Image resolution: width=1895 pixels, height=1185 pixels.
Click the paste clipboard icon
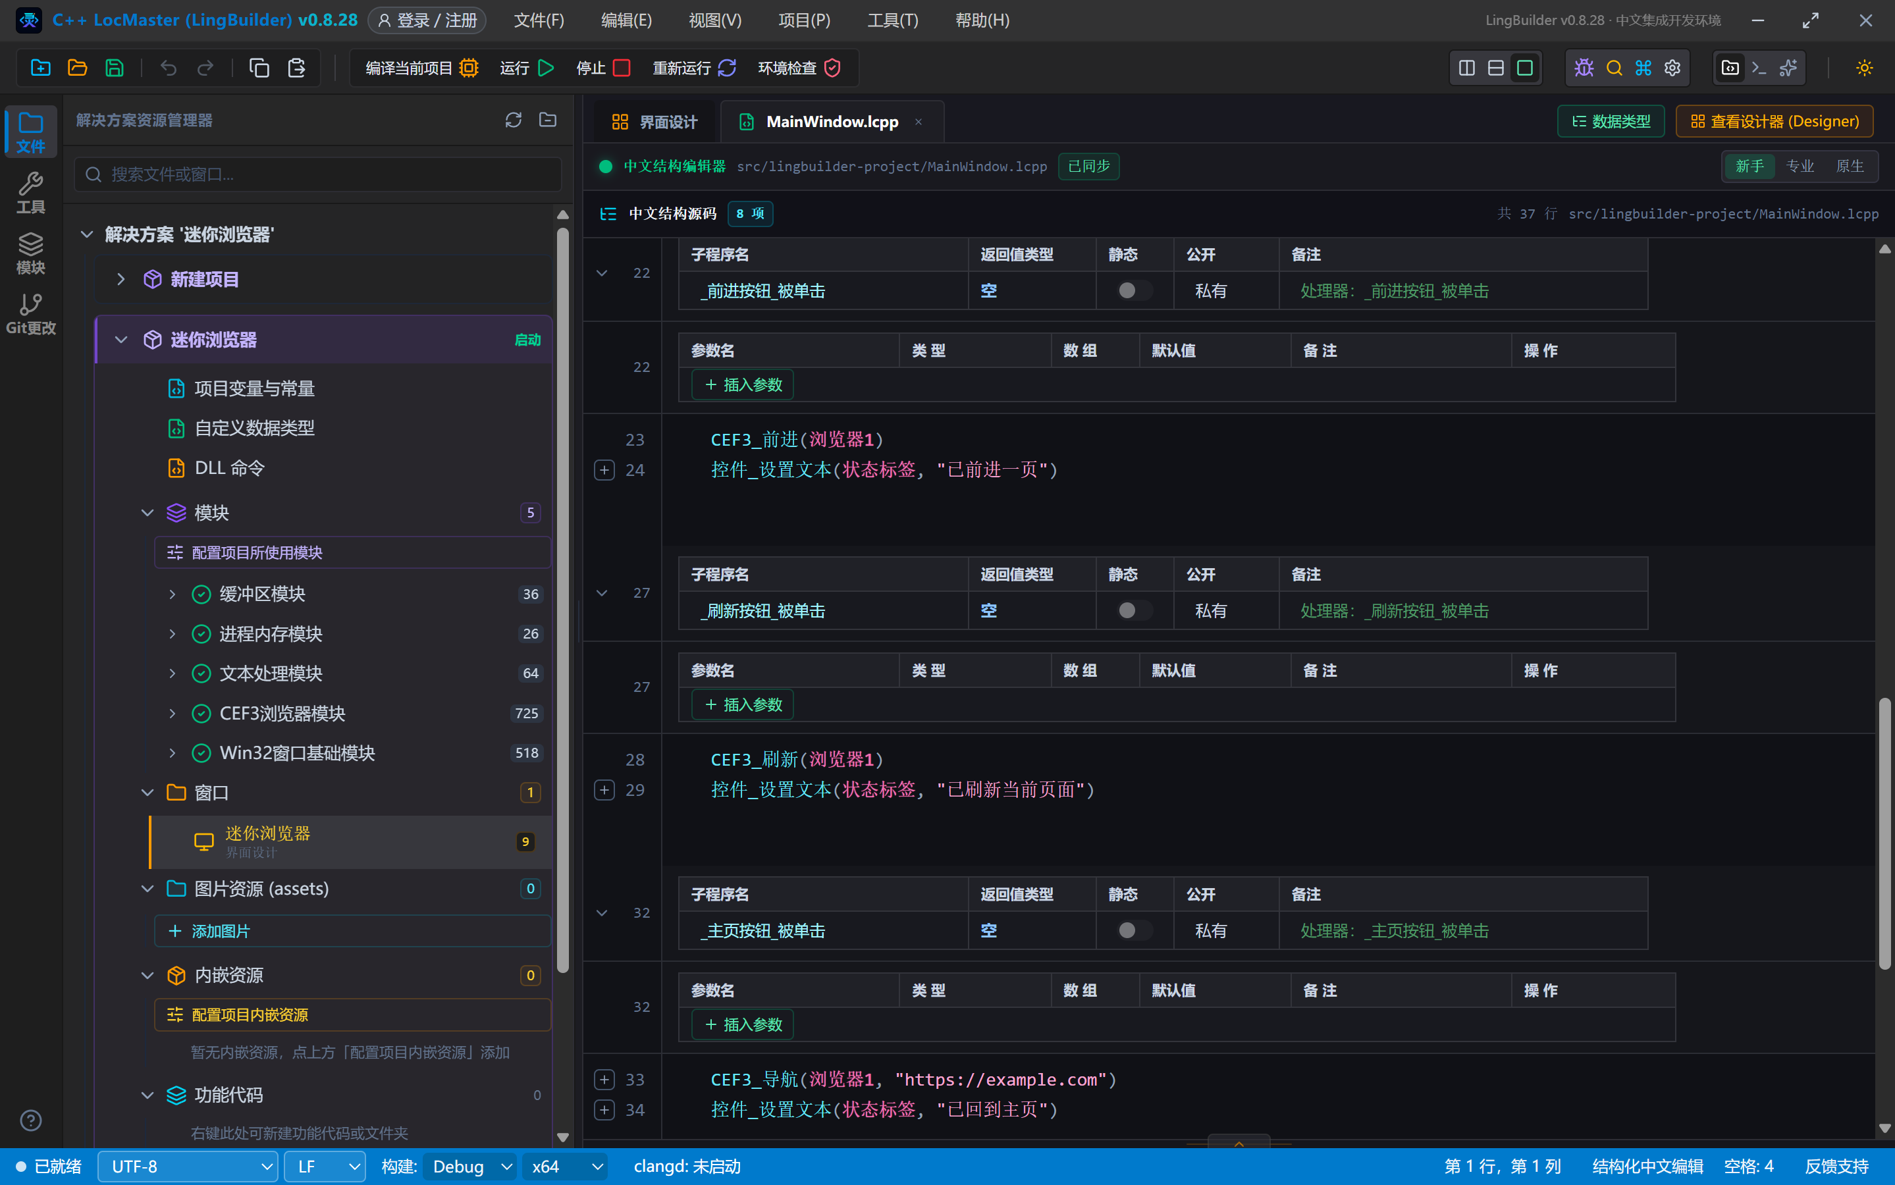click(x=296, y=68)
